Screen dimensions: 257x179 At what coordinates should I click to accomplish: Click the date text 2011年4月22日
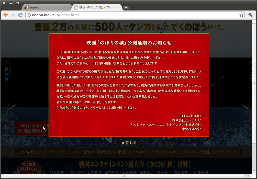tap(189, 116)
